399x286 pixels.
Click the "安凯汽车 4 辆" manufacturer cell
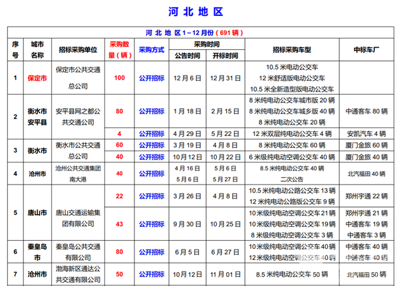366,134
